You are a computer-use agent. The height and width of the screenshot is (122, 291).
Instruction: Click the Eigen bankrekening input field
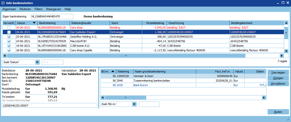(52, 16)
